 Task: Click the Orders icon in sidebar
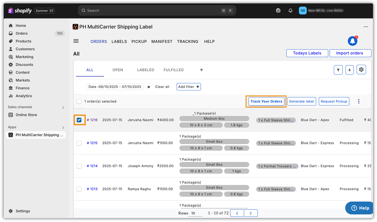coord(11,33)
